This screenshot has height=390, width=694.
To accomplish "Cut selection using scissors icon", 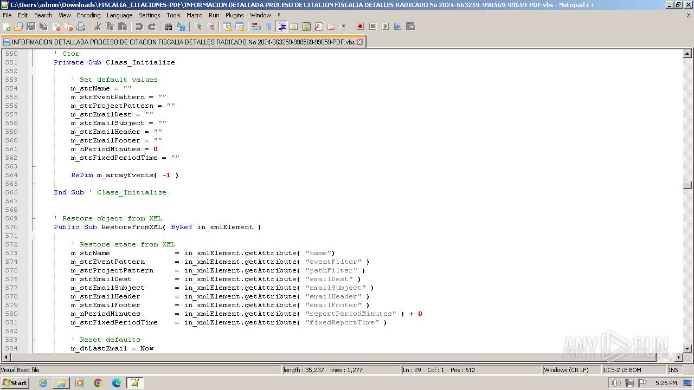I will (x=98, y=27).
